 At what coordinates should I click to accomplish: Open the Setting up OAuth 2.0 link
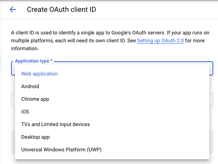tap(160, 41)
